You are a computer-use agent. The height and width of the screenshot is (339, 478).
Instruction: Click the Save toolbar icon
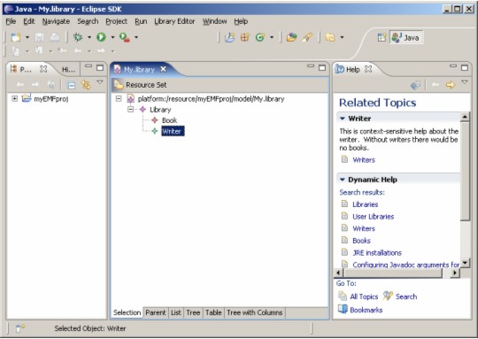pyautogui.click(x=39, y=37)
